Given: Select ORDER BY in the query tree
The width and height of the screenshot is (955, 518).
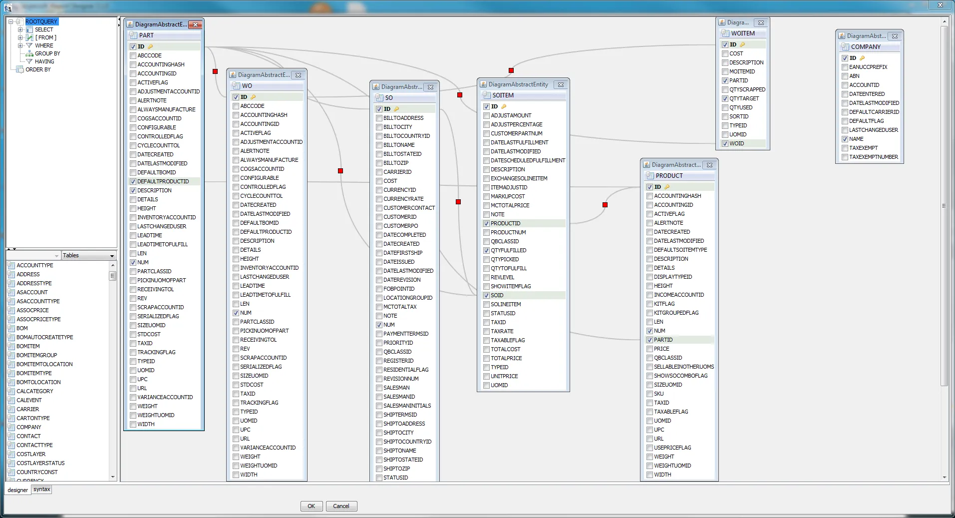Looking at the screenshot, I should point(38,69).
